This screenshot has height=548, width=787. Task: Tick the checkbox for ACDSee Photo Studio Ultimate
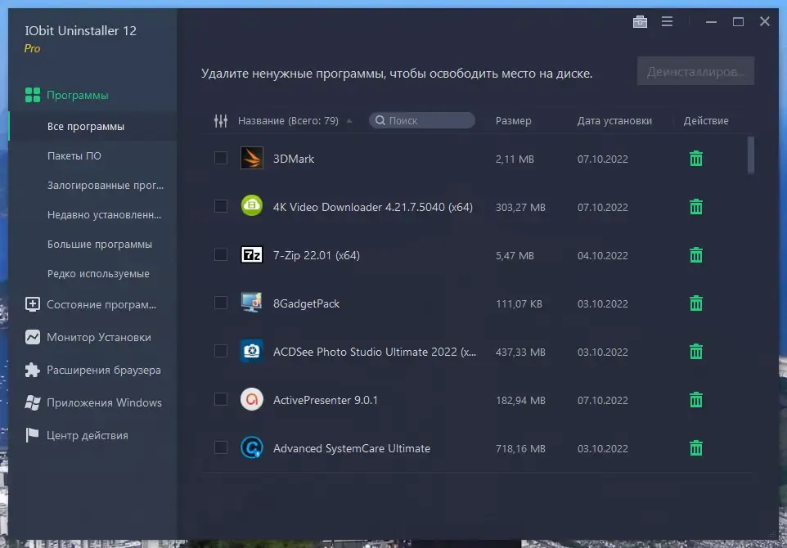pos(221,351)
